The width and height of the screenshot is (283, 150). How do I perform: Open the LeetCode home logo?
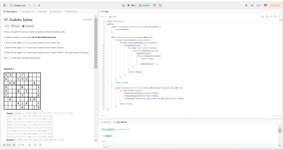point(5,5)
